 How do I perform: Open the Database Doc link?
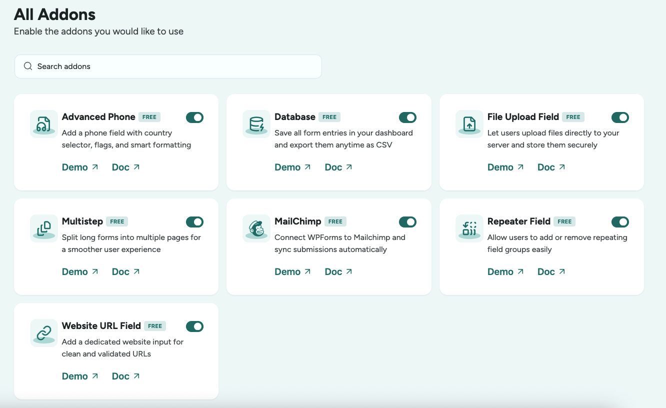pyautogui.click(x=338, y=167)
